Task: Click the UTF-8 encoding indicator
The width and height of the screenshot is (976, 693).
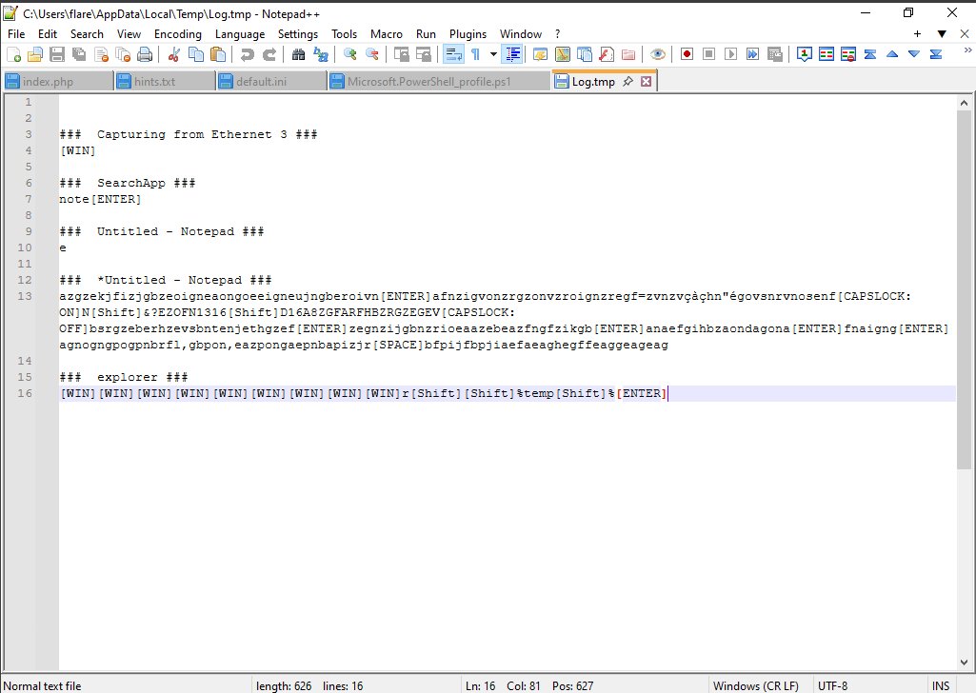Action: tap(832, 685)
